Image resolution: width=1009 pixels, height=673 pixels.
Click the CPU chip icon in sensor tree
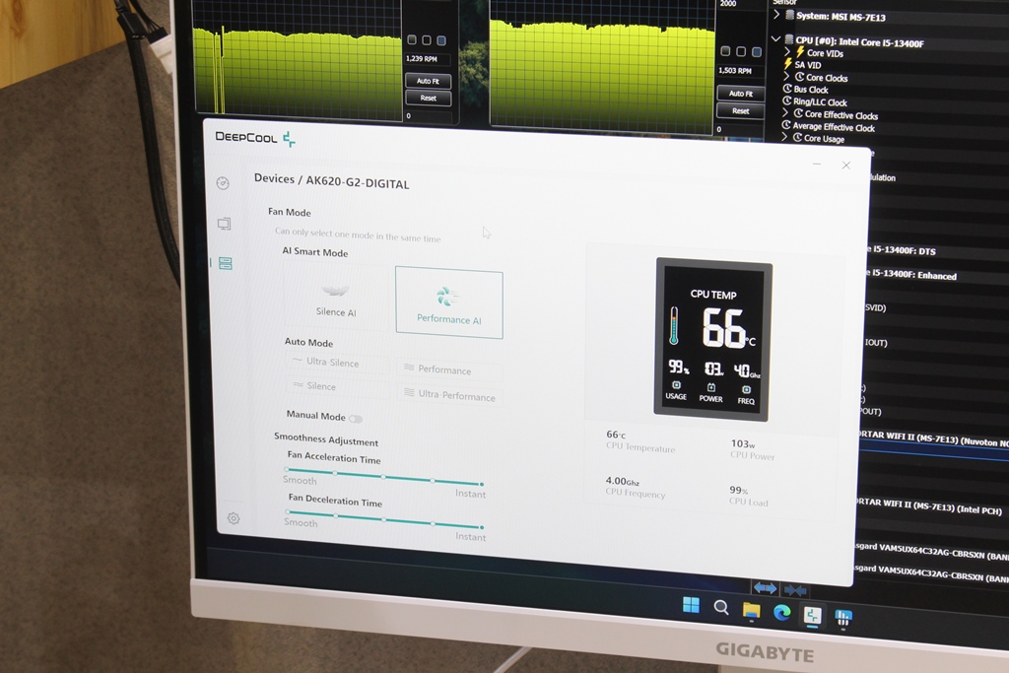point(789,39)
